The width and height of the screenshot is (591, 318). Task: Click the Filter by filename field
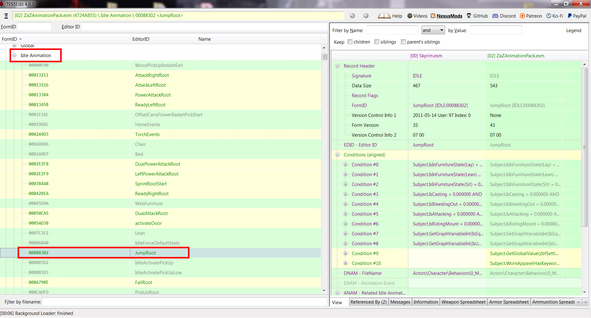click(185, 302)
